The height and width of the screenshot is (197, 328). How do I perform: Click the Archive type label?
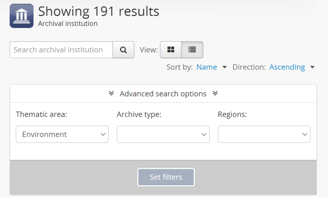[x=139, y=115]
